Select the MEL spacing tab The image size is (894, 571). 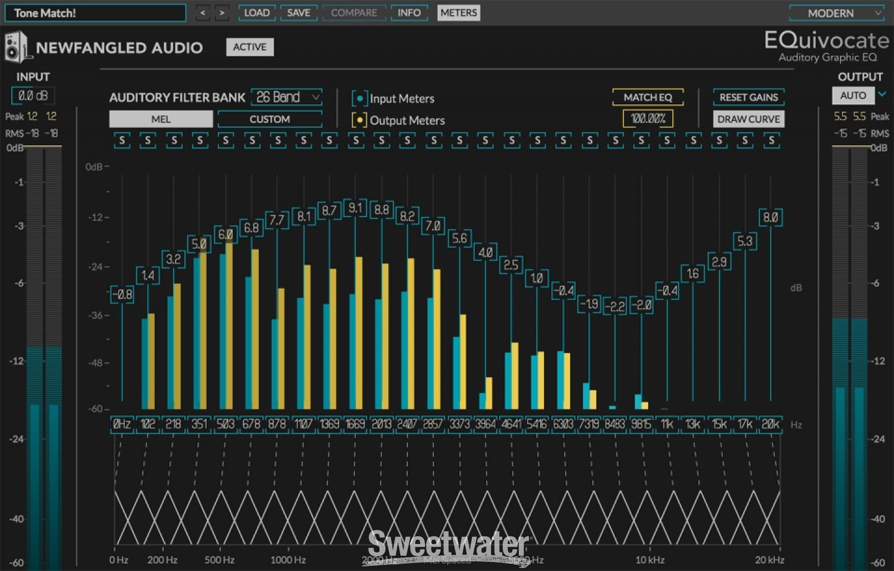[x=161, y=119]
